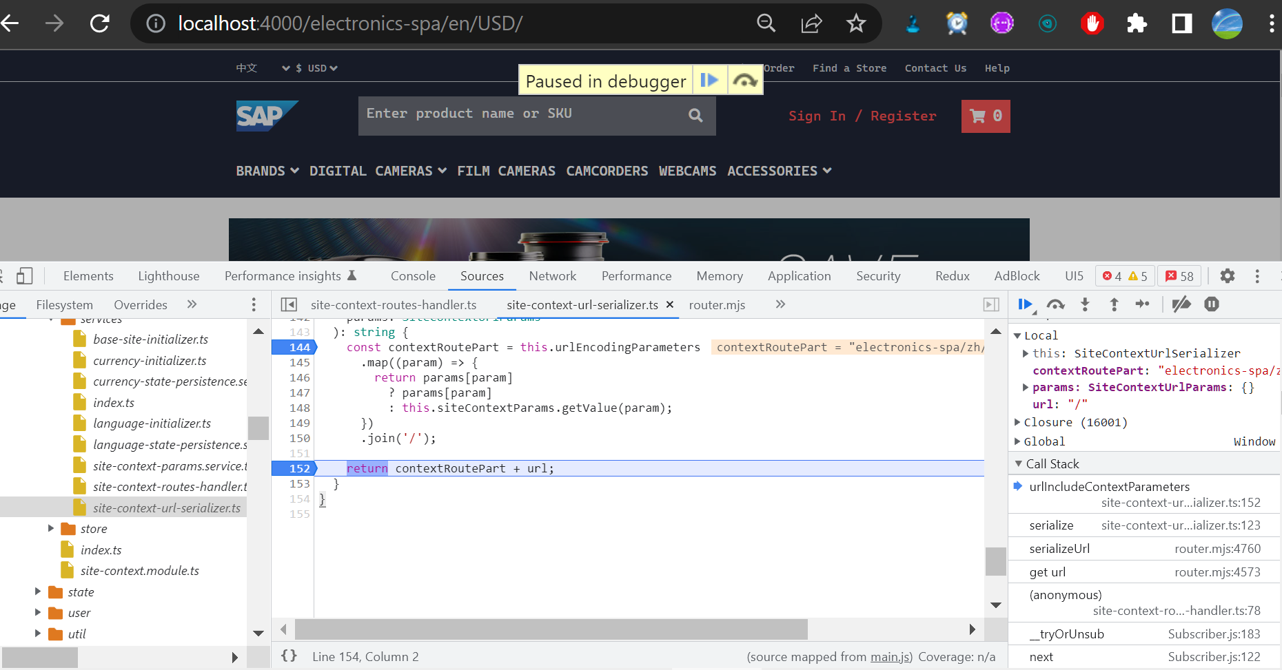Reload the page in the browser
Screen dimensions: 1282x670
100,23
